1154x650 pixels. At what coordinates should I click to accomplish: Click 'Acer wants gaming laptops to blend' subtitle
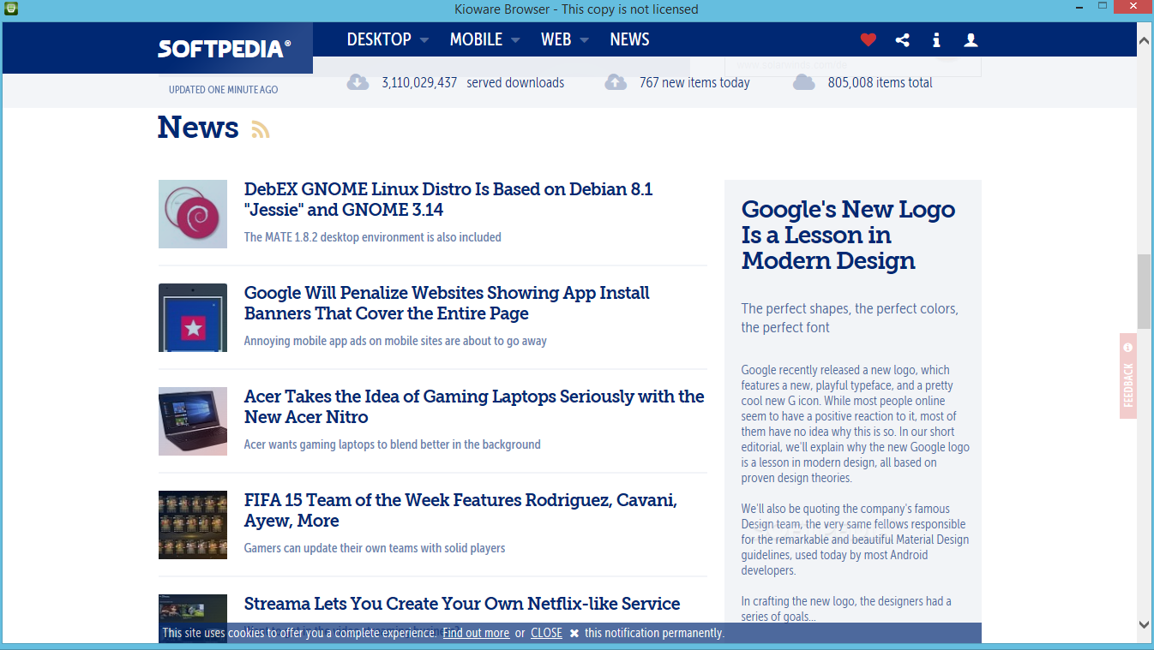(393, 444)
